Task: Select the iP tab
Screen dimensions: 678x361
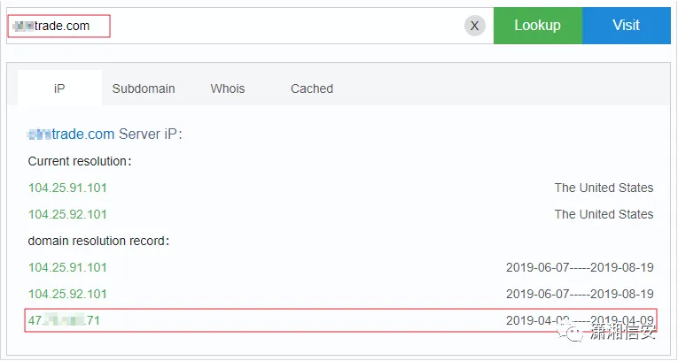Action: [59, 88]
